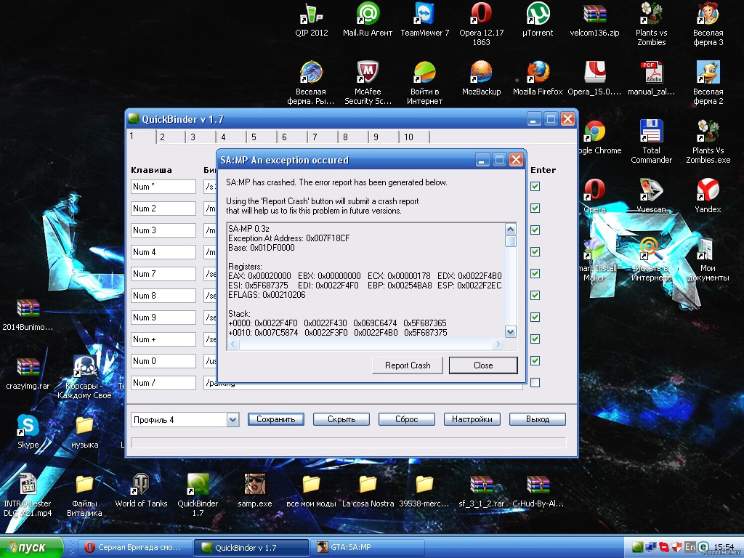The width and height of the screenshot is (744, 558).
Task: Select the Mozilla Firefox desktop shortcut
Action: click(x=538, y=78)
